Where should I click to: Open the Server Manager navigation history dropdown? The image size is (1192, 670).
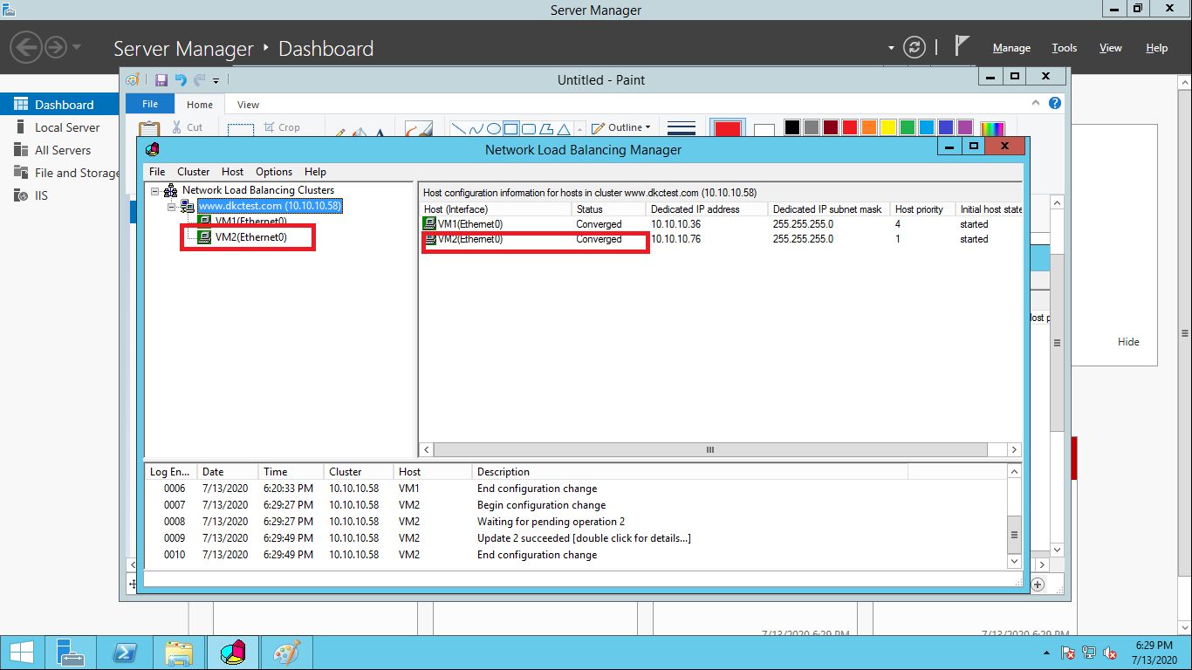coord(77,47)
